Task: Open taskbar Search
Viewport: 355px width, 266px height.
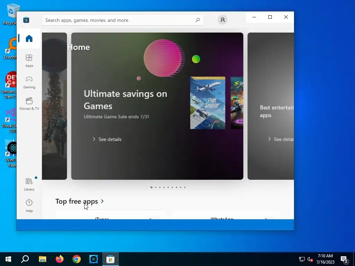Action: [x=25, y=259]
